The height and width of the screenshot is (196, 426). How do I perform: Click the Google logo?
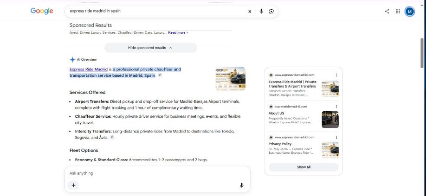point(42,11)
